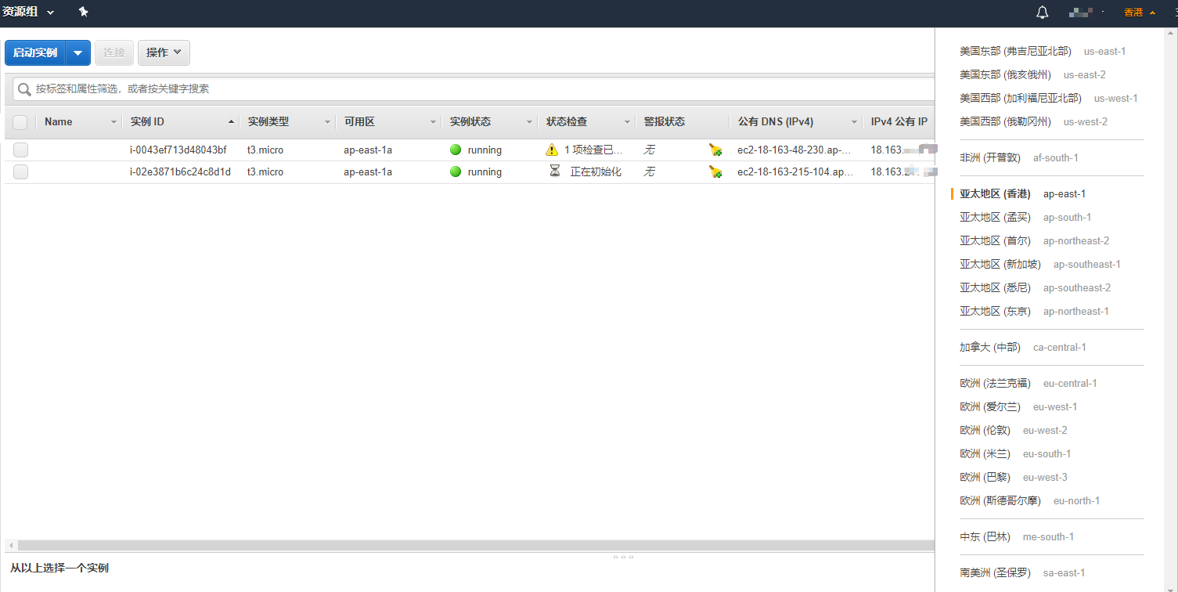Screen dimensions: 1178x592
Task: Open the arrow next to 启动实例
Action: tap(77, 52)
